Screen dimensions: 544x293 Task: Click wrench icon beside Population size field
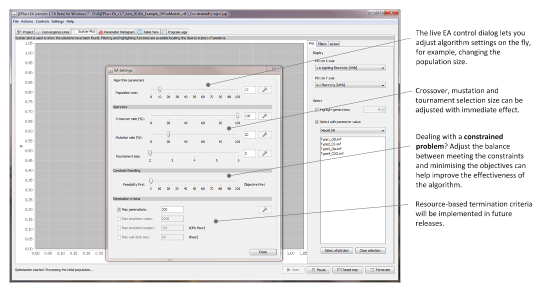coord(265,90)
